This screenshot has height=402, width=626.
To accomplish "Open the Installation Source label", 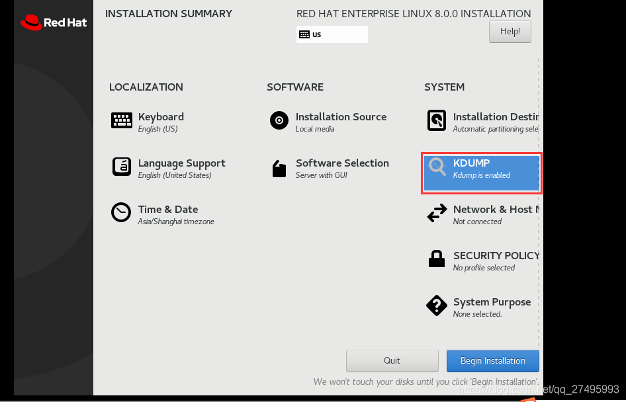I will click(341, 117).
